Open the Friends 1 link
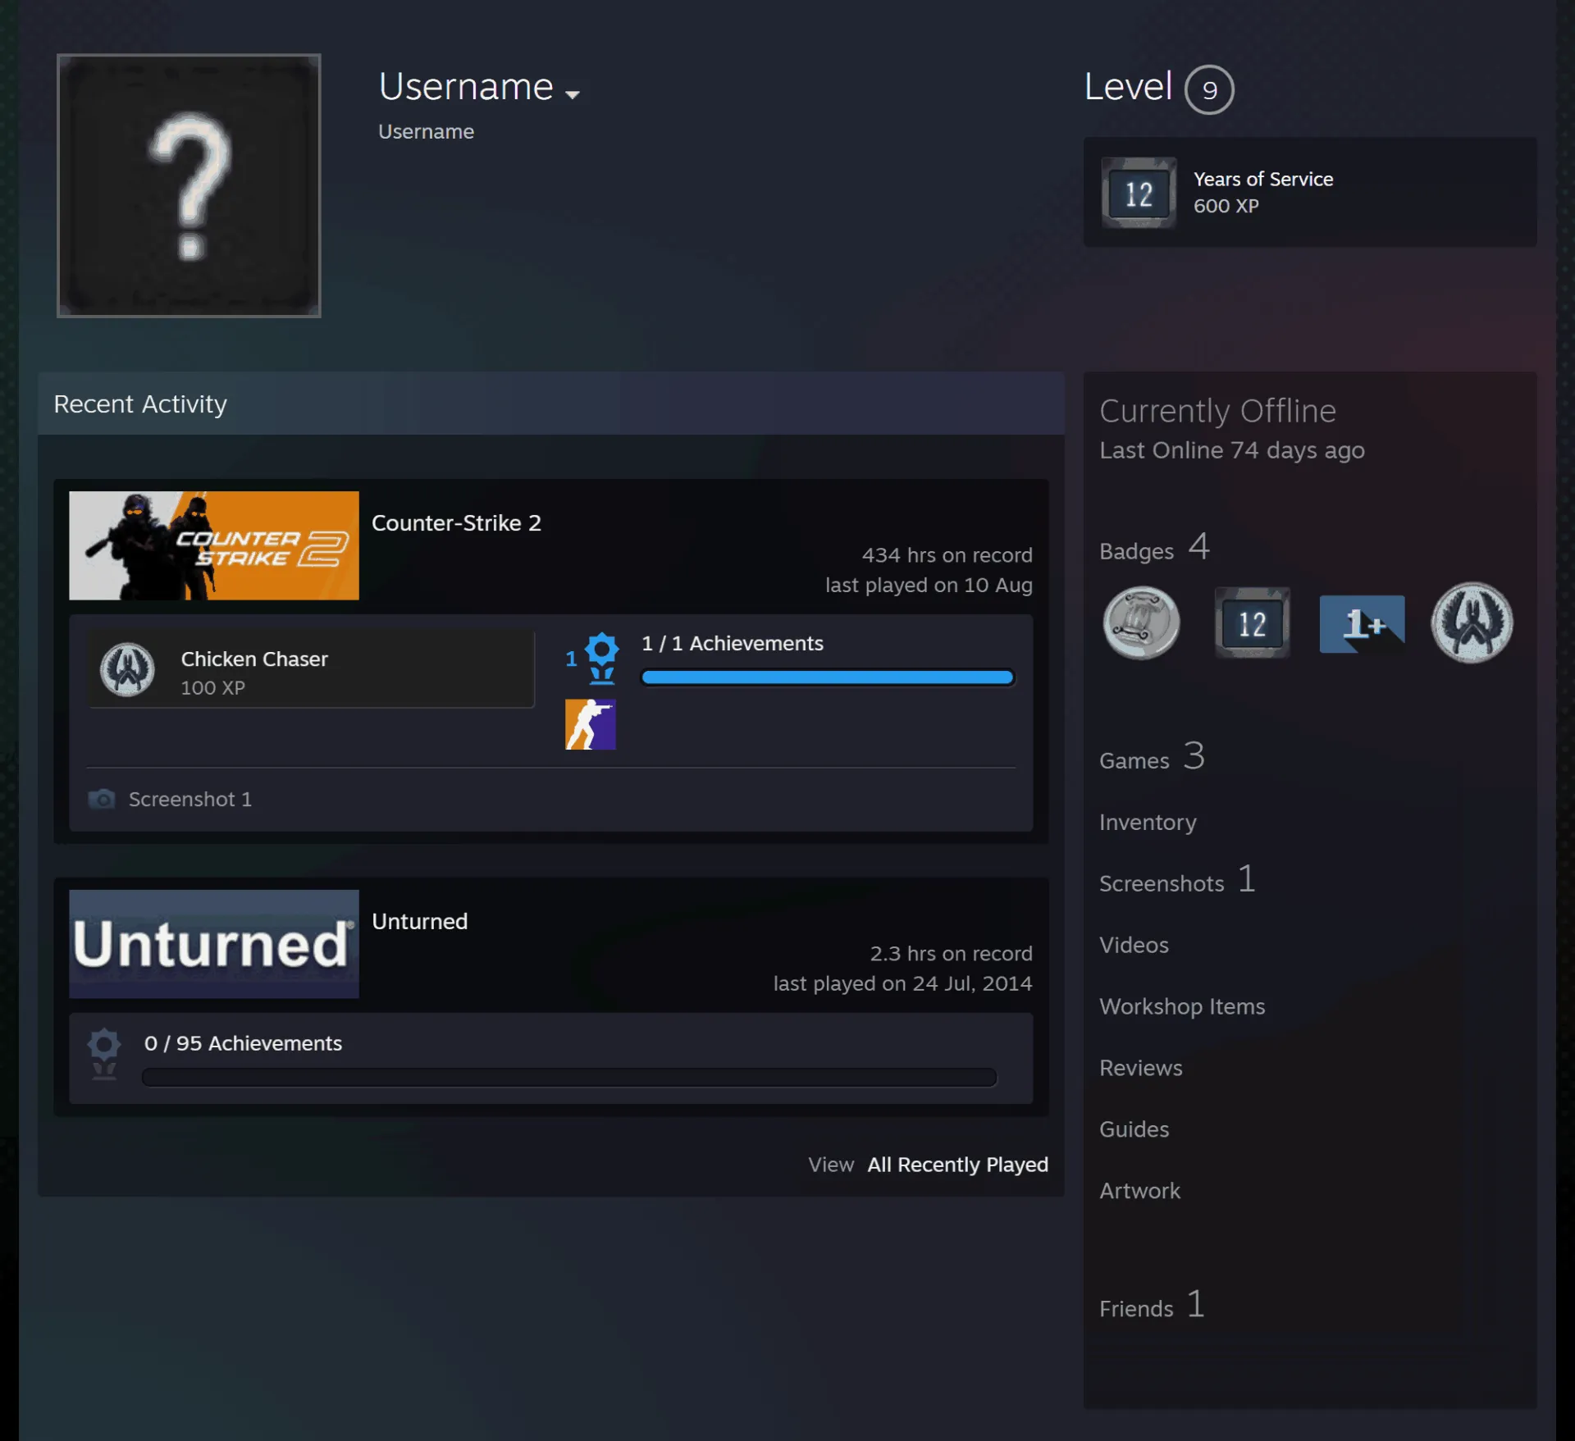The height and width of the screenshot is (1441, 1575). pos(1153,1305)
